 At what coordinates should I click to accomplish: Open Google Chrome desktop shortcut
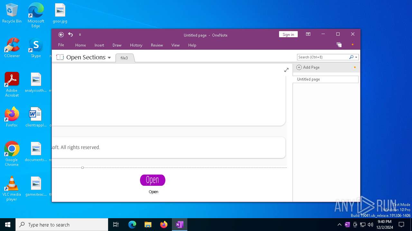12,154
